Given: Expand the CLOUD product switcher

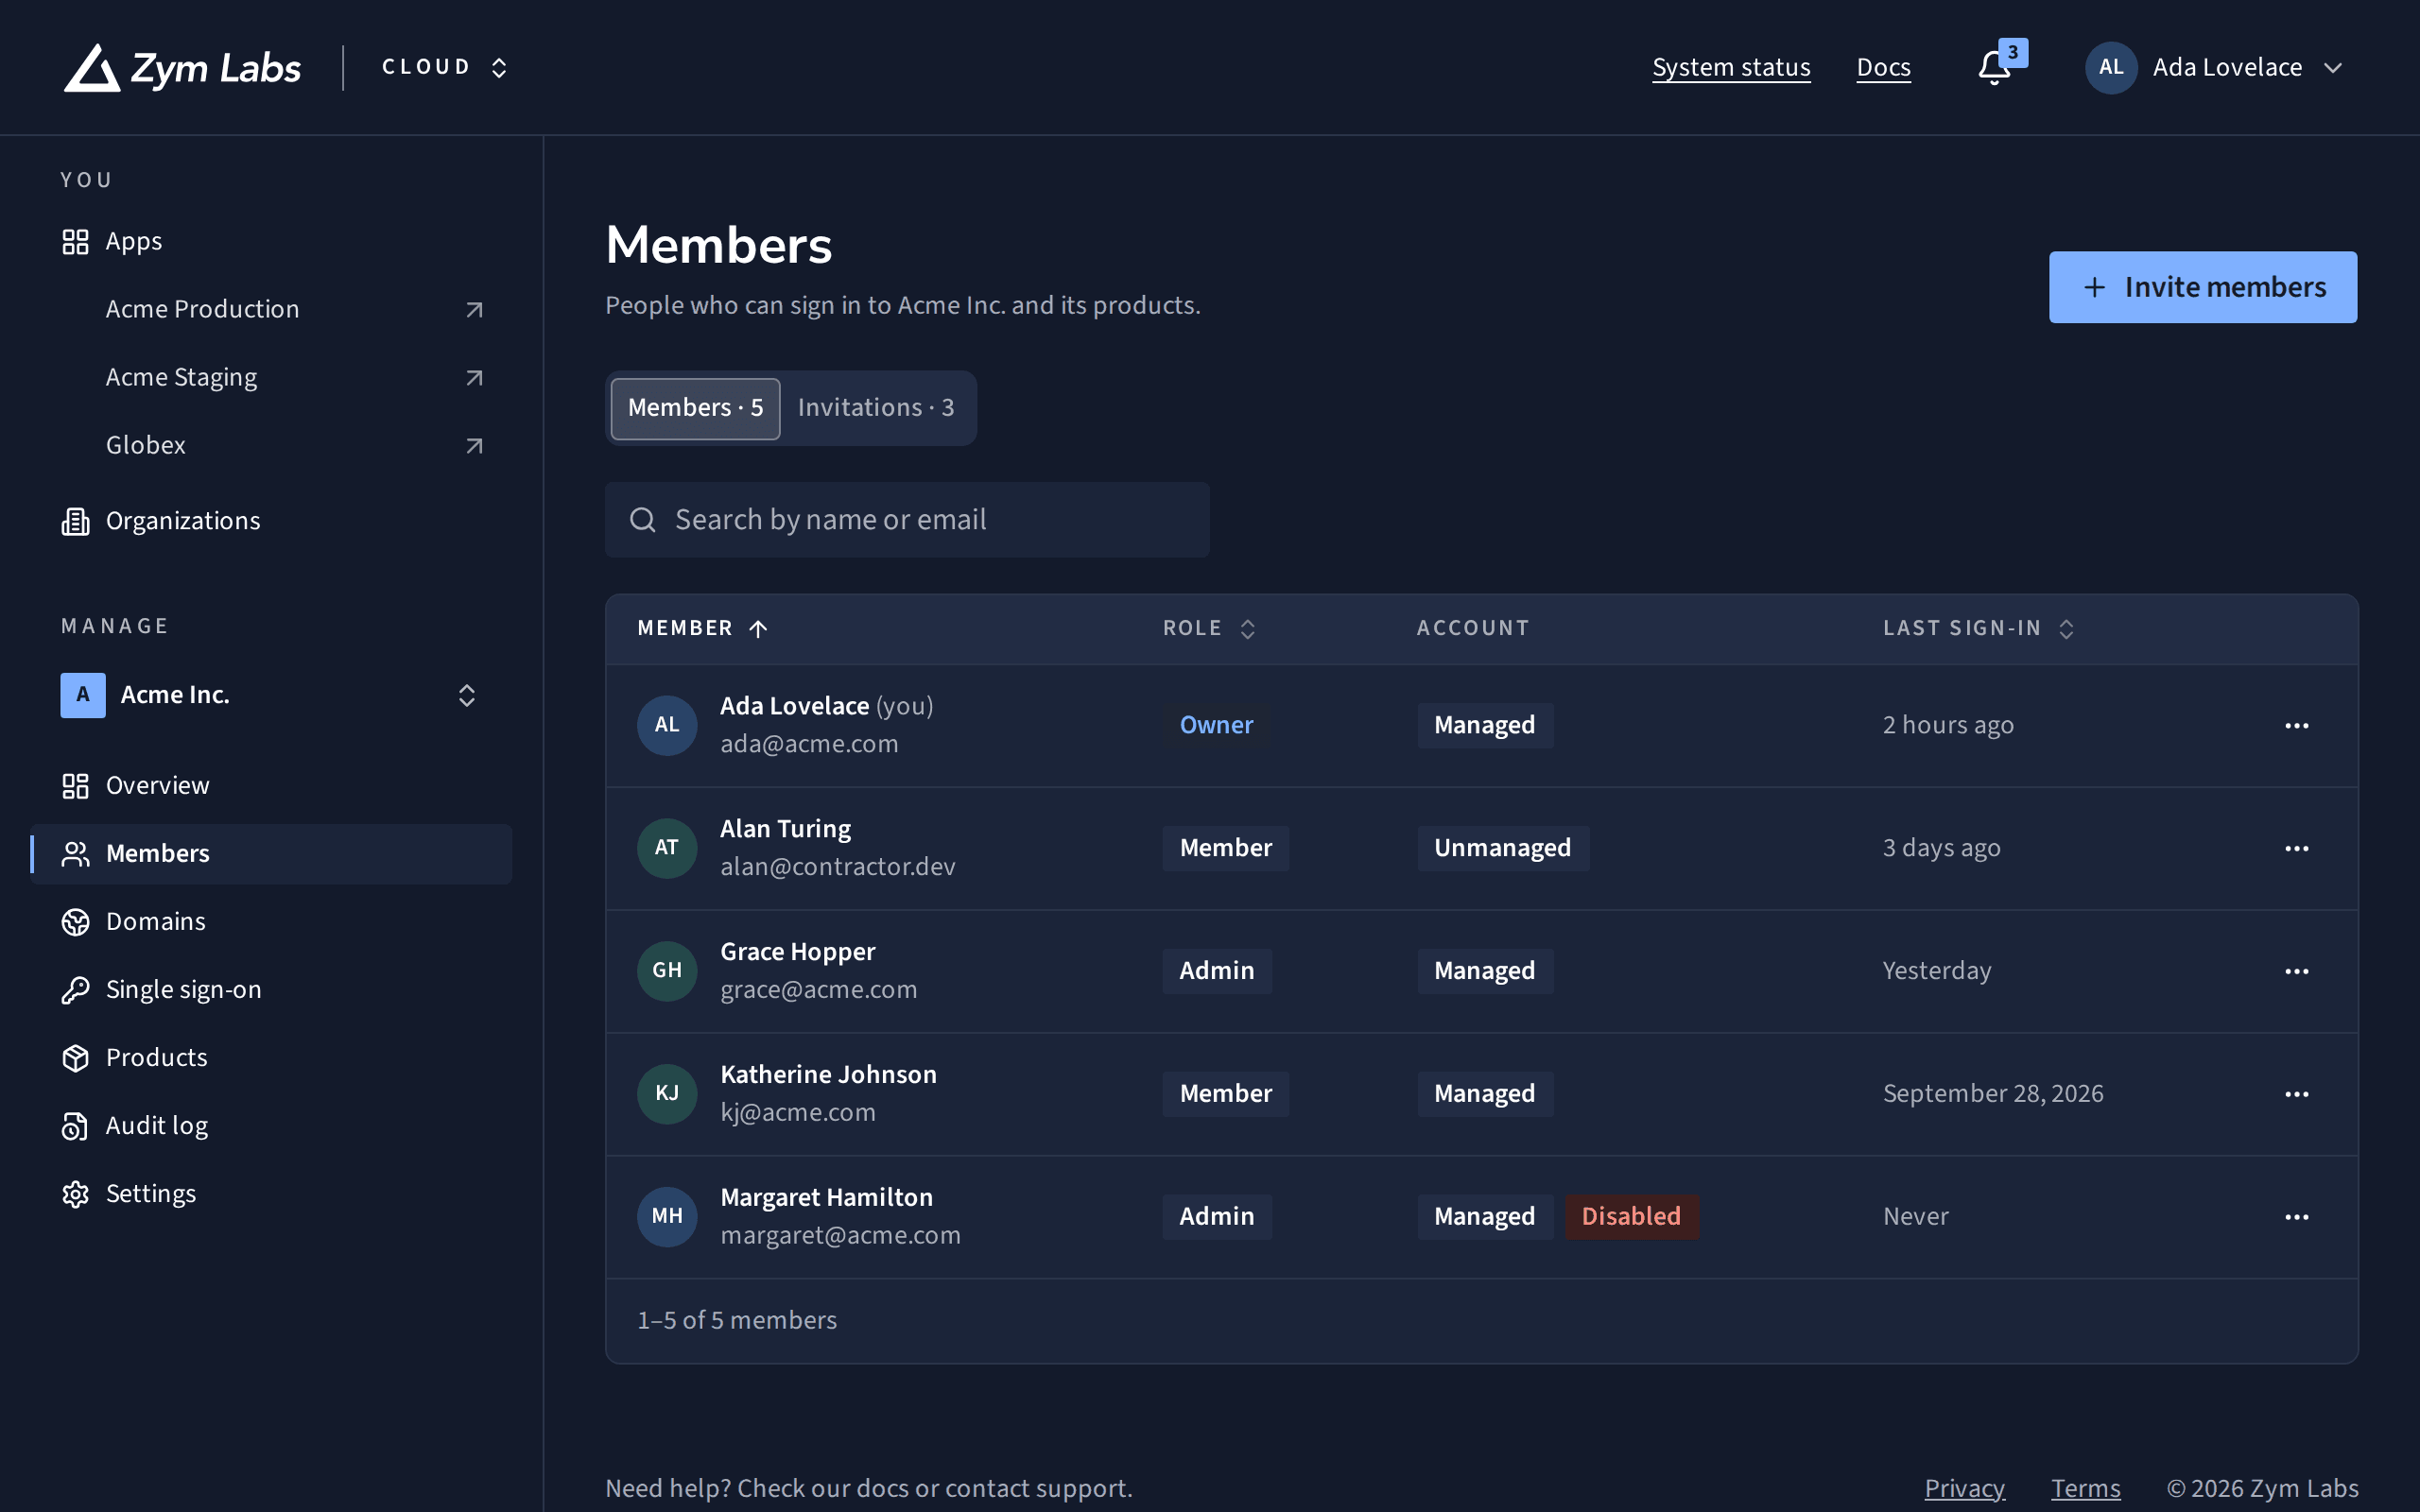Looking at the screenshot, I should pyautogui.click(x=445, y=67).
